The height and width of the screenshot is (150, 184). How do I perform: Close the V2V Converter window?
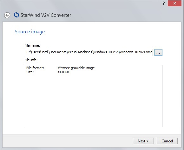pyautogui.click(x=174, y=3)
